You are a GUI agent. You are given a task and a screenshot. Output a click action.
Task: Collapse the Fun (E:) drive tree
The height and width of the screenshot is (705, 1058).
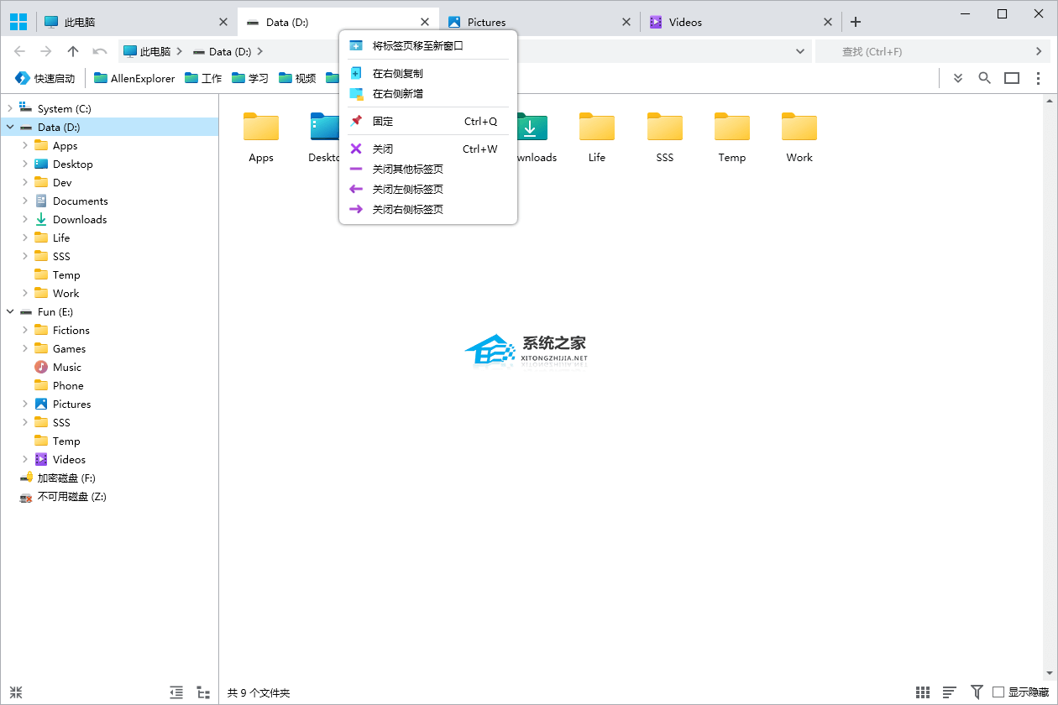pyautogui.click(x=10, y=312)
